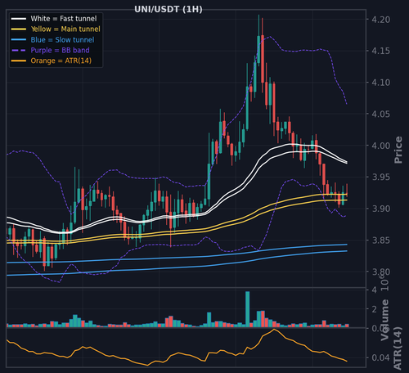Viewport: 409px width, 373px height.
Task: Click the 0.04 ATR axis label
Action: point(381,357)
